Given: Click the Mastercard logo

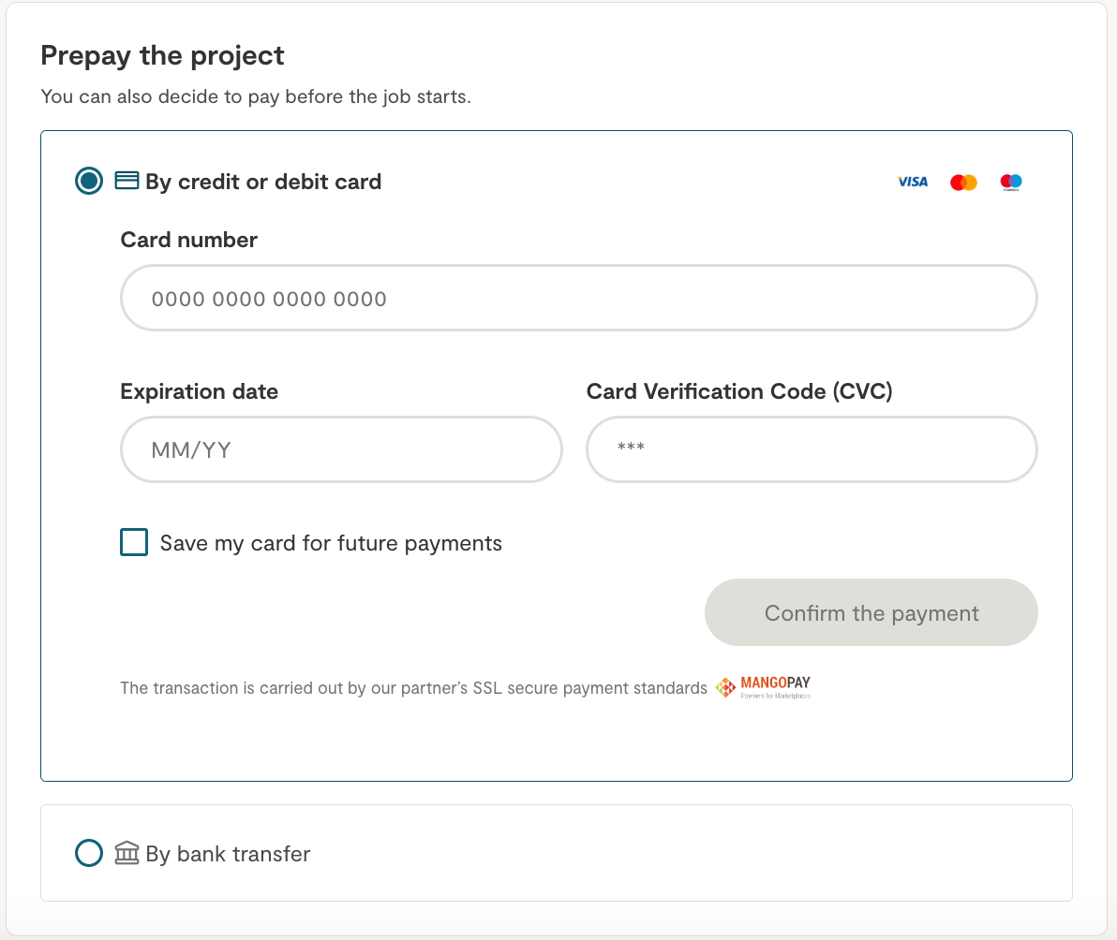Looking at the screenshot, I should pos(963,183).
